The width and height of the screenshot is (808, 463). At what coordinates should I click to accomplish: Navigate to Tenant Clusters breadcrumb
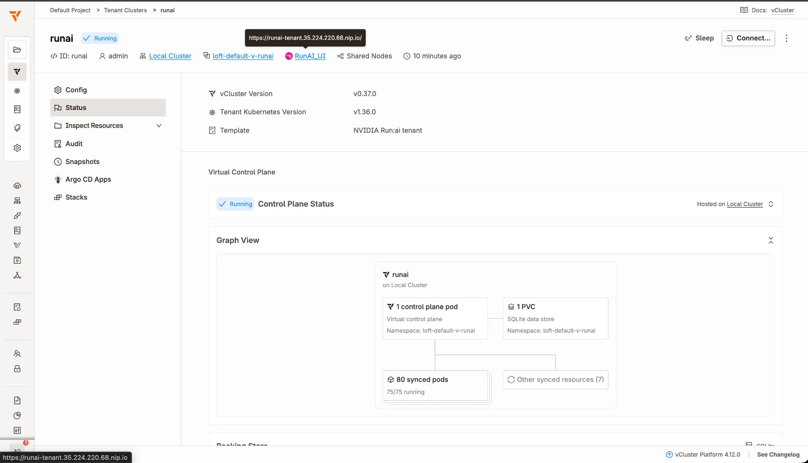pyautogui.click(x=125, y=10)
